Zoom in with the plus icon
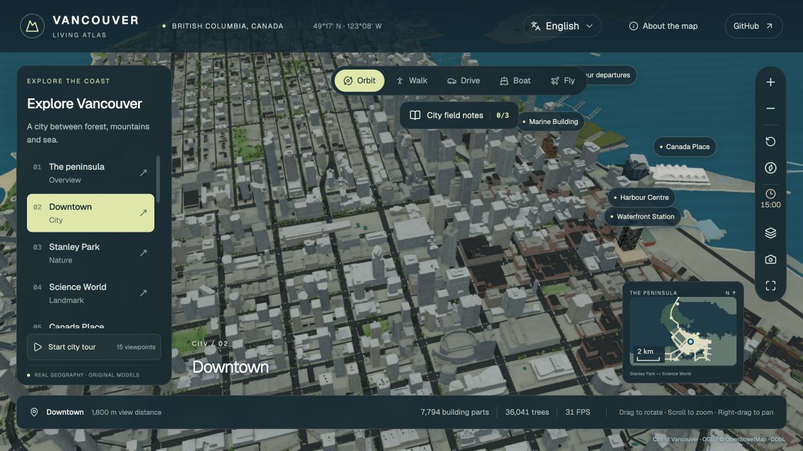This screenshot has height=451, width=803. click(770, 82)
